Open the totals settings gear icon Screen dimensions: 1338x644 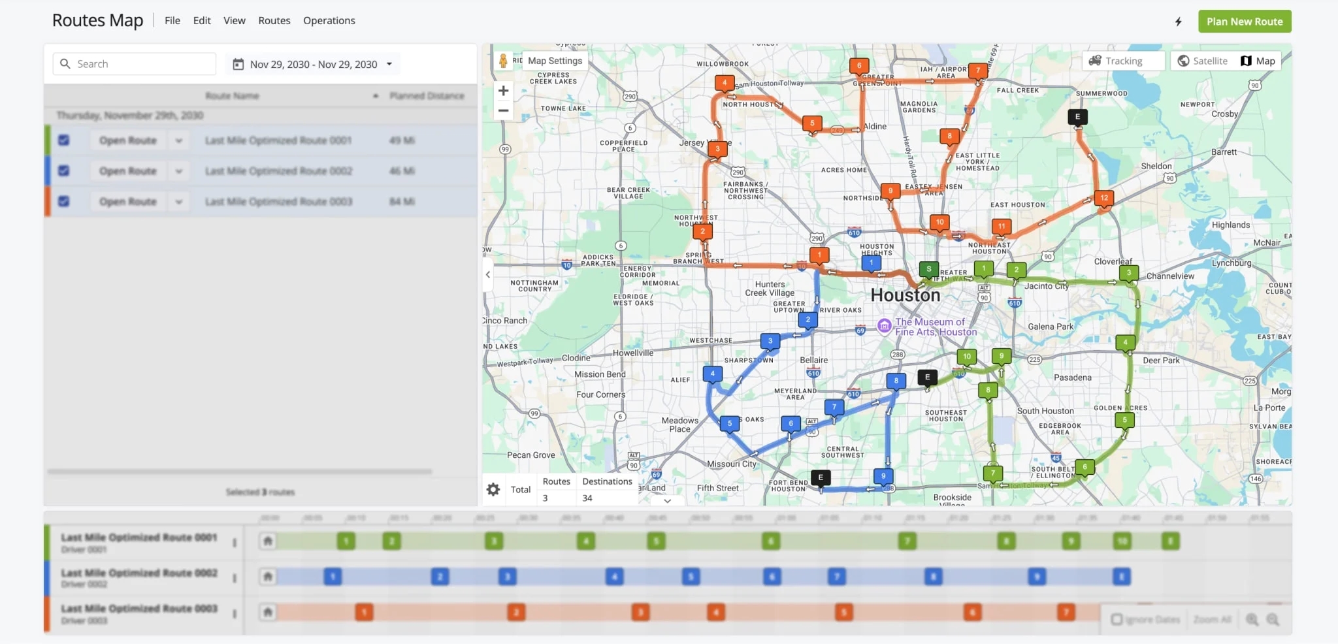(493, 489)
